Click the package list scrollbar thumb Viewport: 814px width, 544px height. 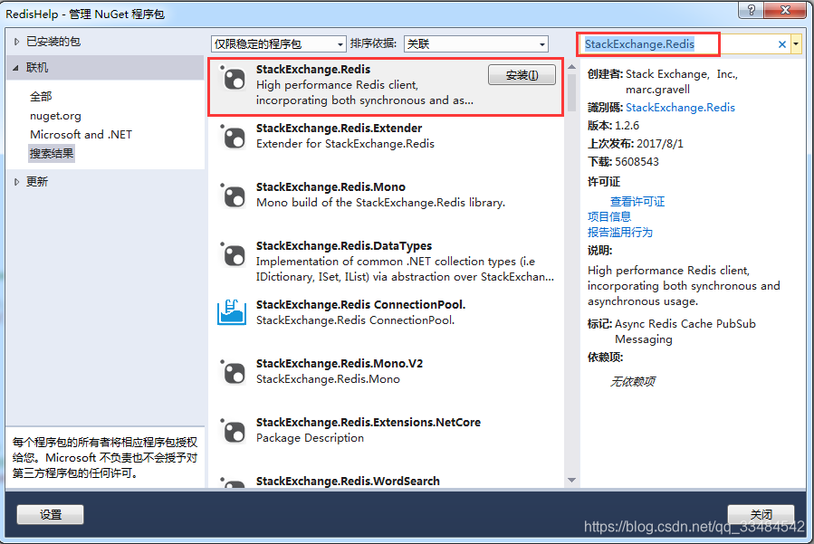[x=571, y=93]
